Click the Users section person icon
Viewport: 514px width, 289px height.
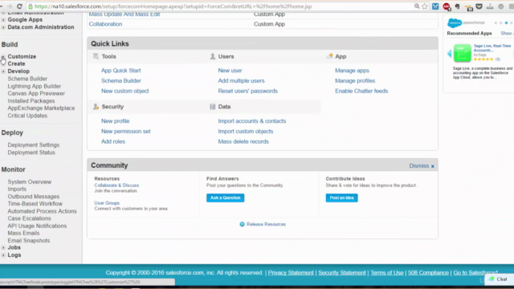click(x=212, y=56)
